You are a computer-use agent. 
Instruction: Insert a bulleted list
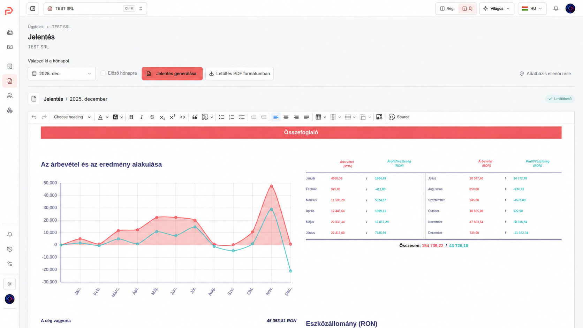[x=221, y=117]
